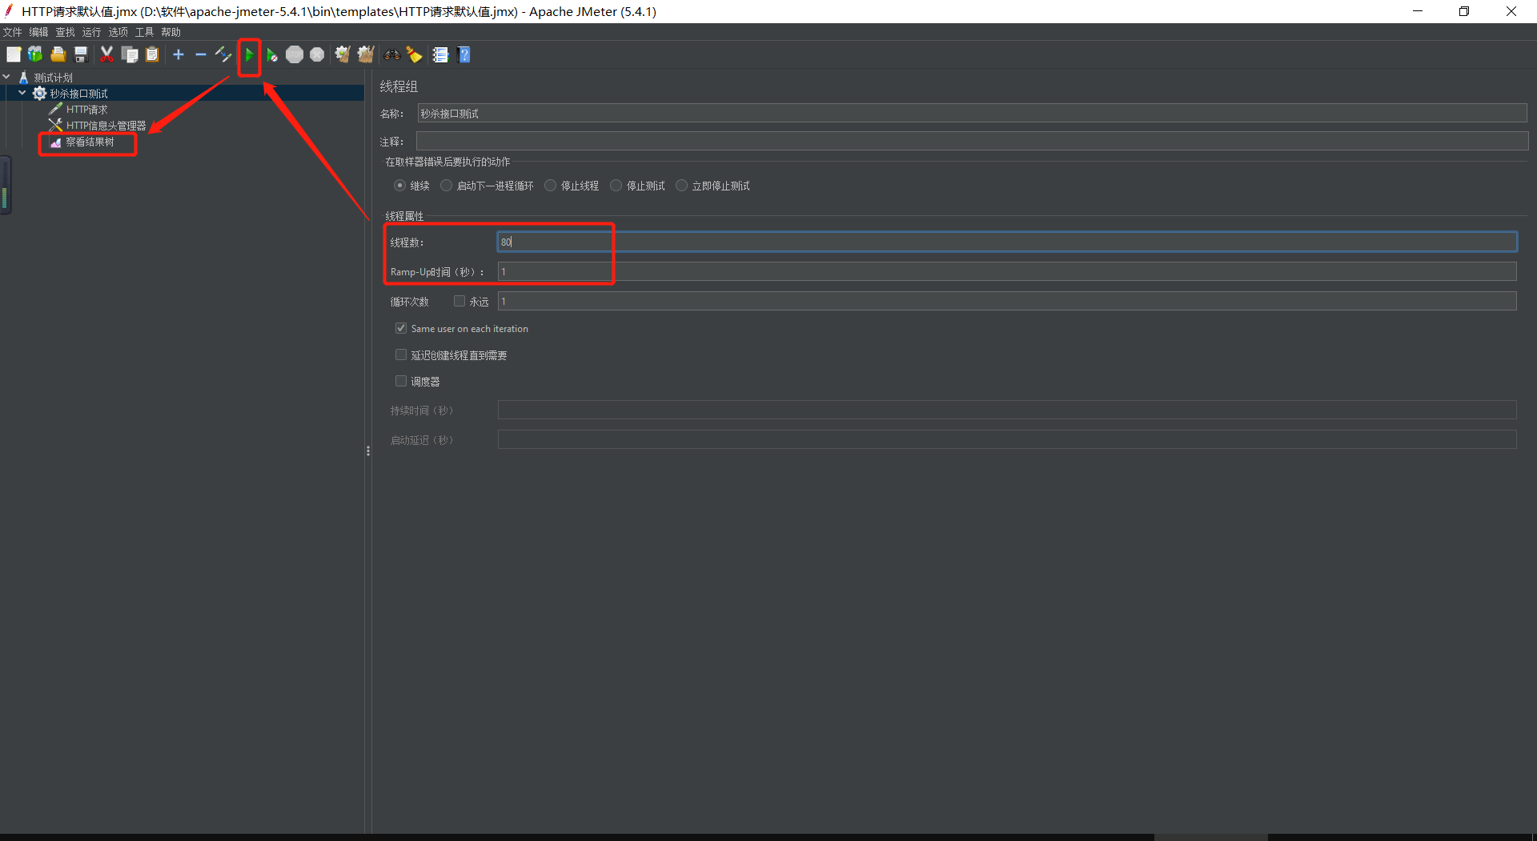Select the 停止线程 radio button
The height and width of the screenshot is (841, 1537).
550,185
